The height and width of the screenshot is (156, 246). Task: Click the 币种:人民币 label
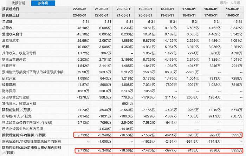[230, 3]
